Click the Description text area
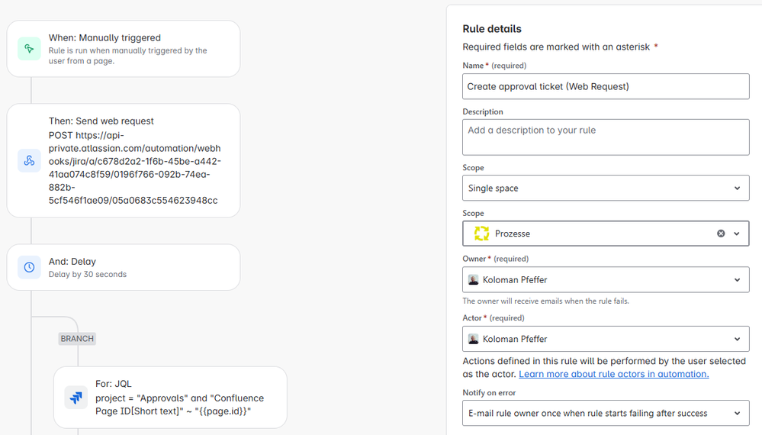 (606, 137)
